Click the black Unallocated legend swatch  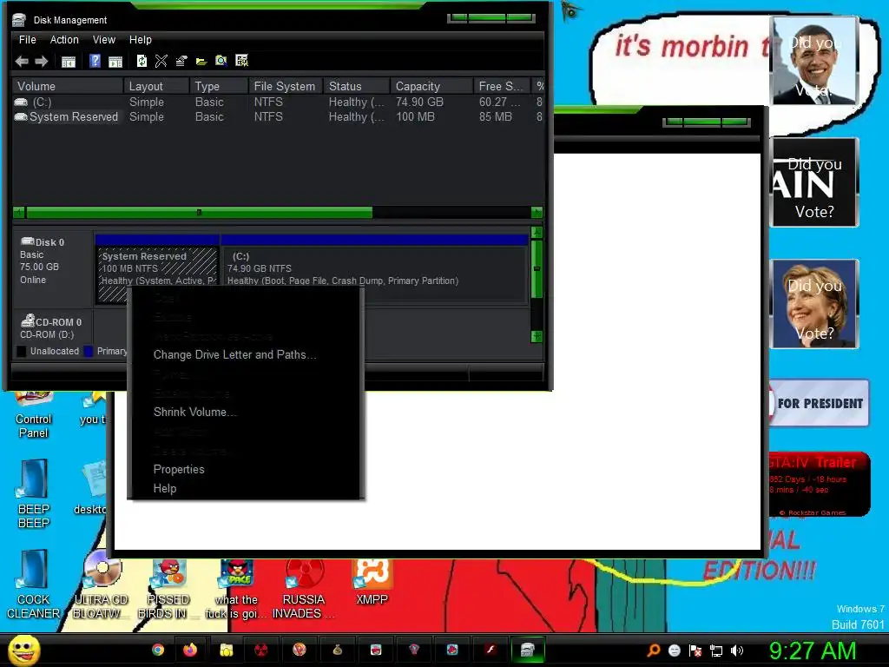click(22, 351)
